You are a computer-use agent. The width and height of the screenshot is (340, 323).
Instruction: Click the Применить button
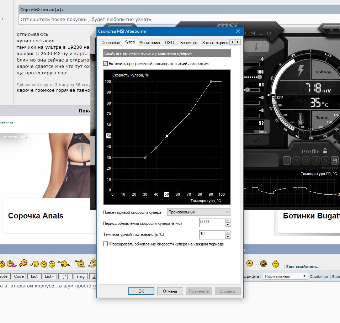[199, 291]
